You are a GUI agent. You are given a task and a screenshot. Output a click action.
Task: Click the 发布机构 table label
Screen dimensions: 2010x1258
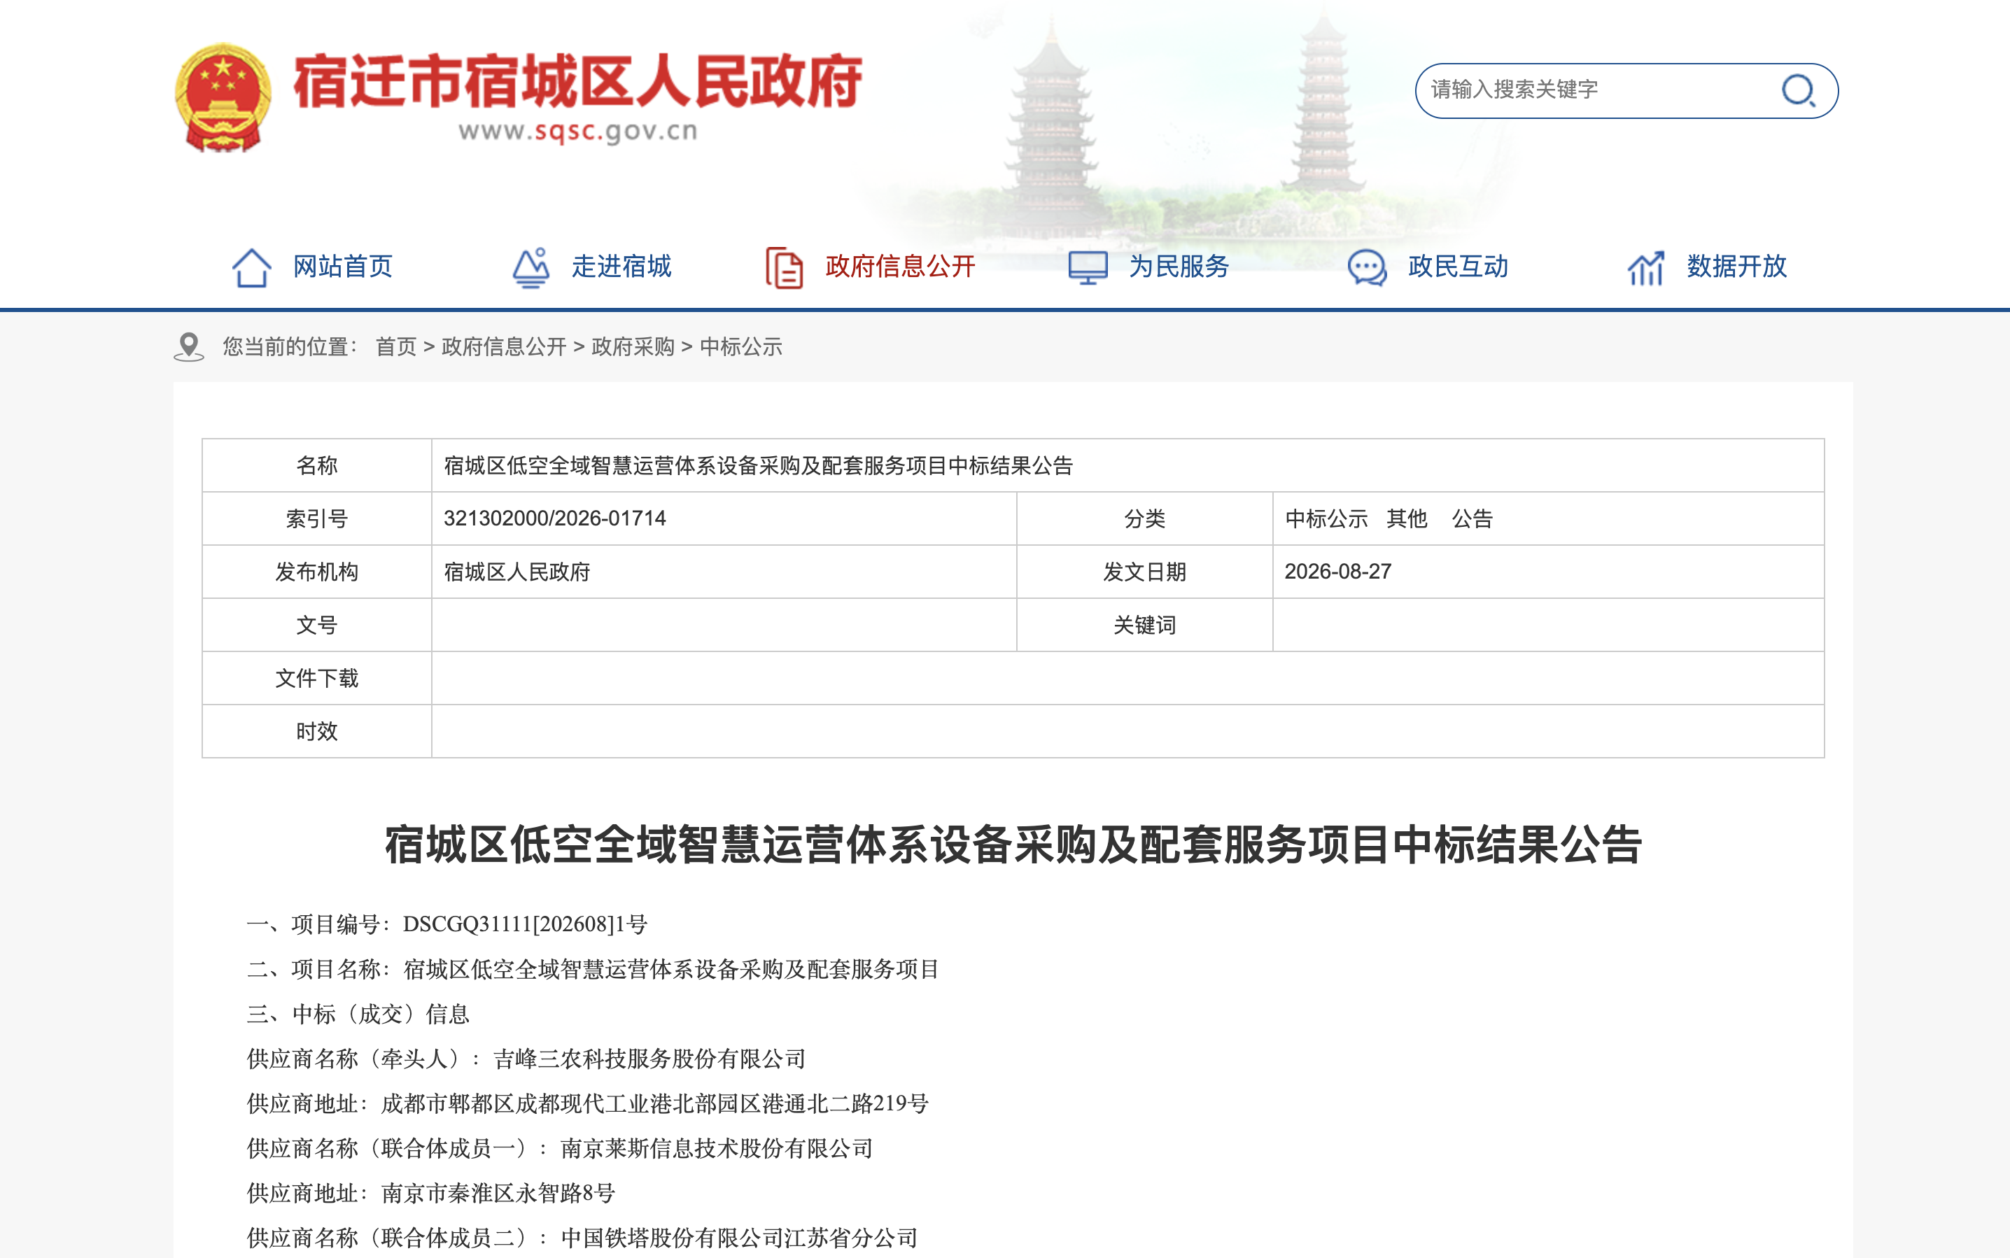click(316, 572)
